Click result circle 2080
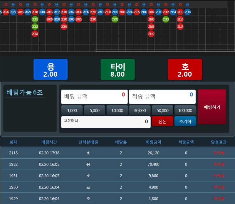The width and height of the screenshot is (235, 204). [x=35, y=12]
